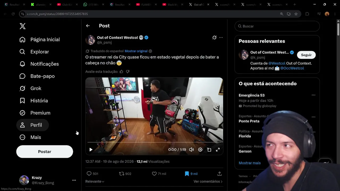Click Mostrar mais under trends
The height and width of the screenshot is (191, 340).
coord(250,163)
